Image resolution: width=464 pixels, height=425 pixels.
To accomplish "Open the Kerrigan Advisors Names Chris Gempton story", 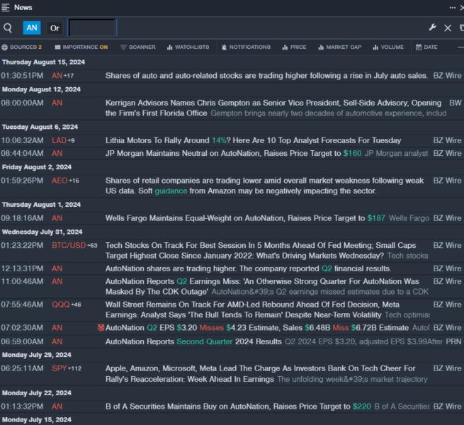I will pos(273,108).
